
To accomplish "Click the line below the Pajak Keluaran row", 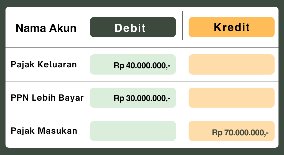I will [x=142, y=81].
